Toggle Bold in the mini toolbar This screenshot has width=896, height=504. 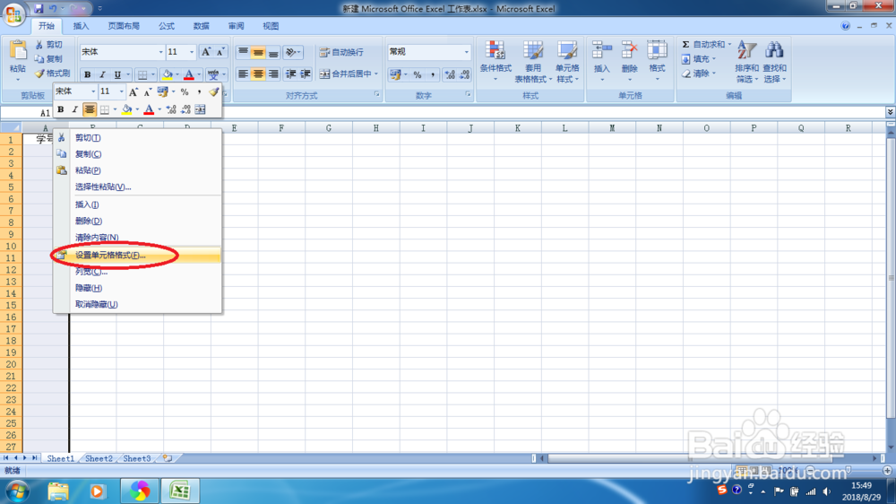[61, 109]
